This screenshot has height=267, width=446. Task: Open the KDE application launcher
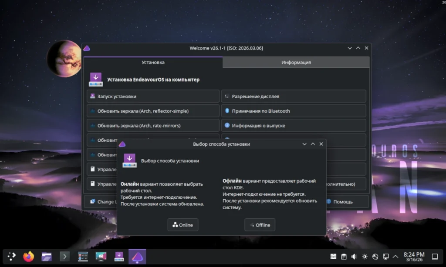click(x=12, y=257)
